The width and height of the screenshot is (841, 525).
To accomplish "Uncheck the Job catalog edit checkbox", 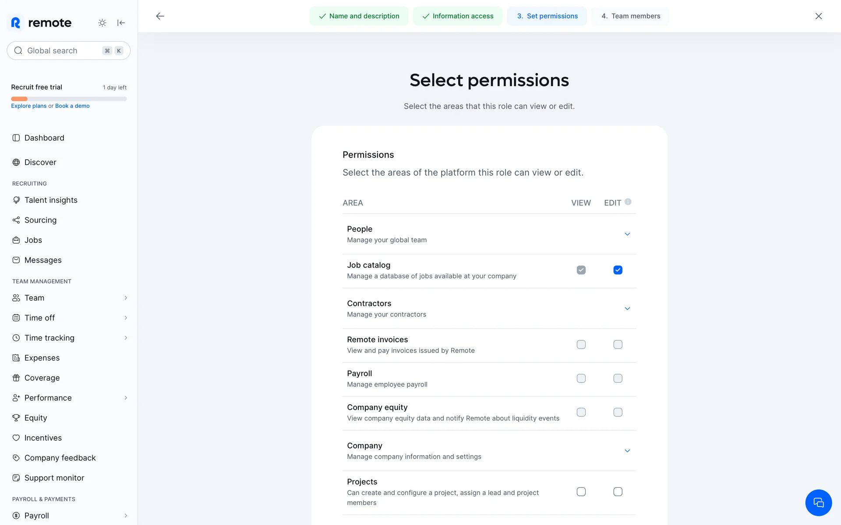I will coord(618,270).
